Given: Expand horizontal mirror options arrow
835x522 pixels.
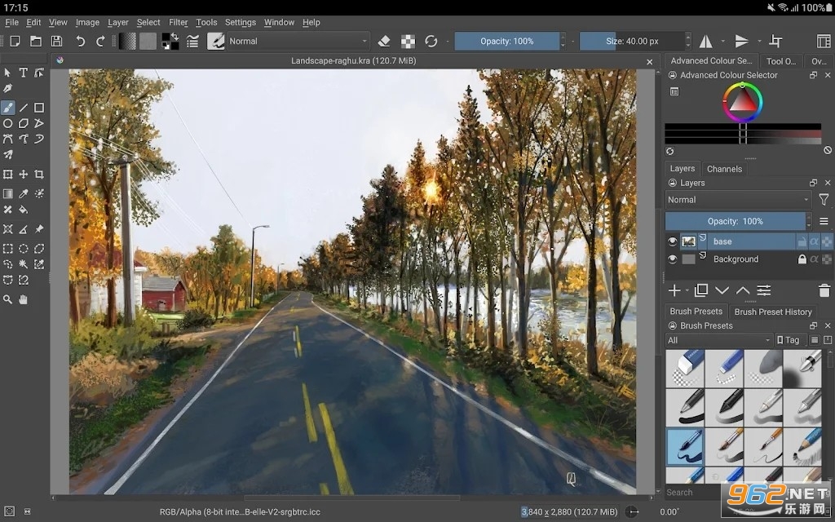Looking at the screenshot, I should (722, 41).
